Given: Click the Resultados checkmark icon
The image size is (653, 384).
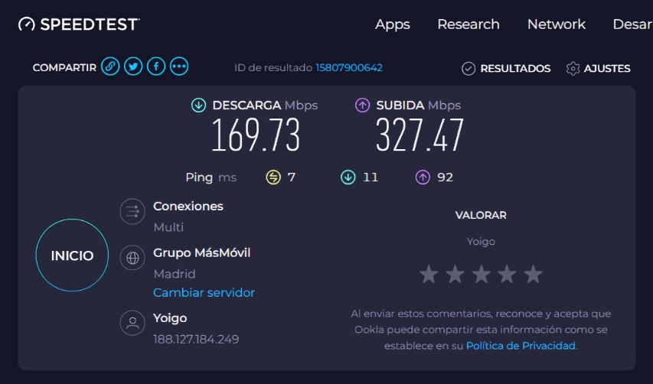Looking at the screenshot, I should click(469, 68).
